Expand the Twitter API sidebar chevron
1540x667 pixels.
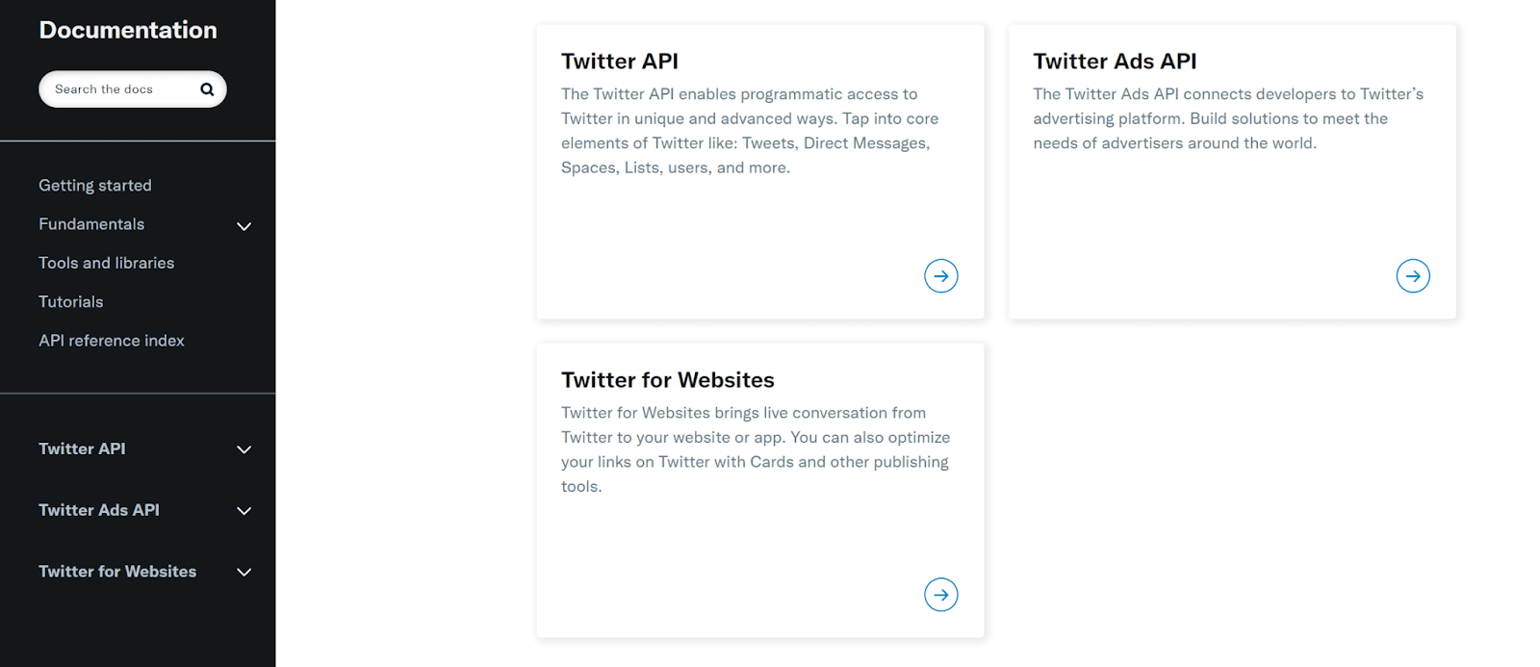click(244, 449)
